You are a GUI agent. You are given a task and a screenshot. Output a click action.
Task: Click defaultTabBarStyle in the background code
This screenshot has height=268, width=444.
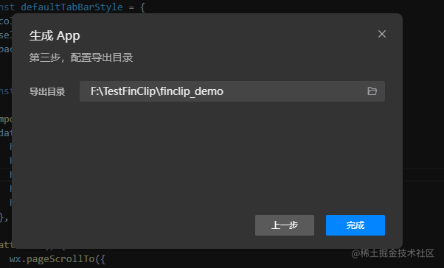[72, 7]
